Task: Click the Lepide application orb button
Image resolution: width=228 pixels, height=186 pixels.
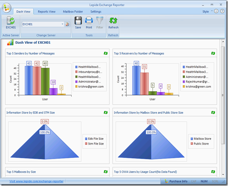Action: click(x=6, y=8)
